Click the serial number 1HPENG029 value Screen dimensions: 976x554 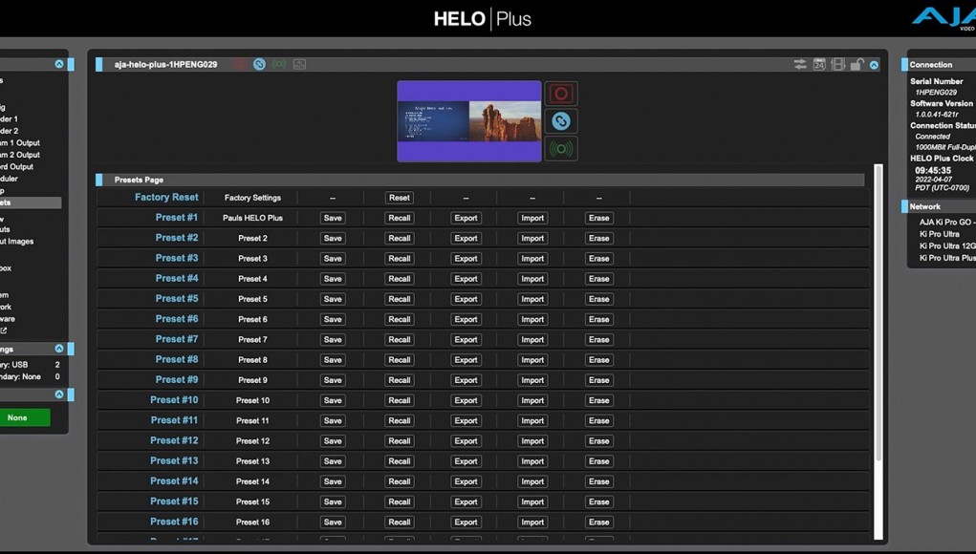(x=936, y=92)
